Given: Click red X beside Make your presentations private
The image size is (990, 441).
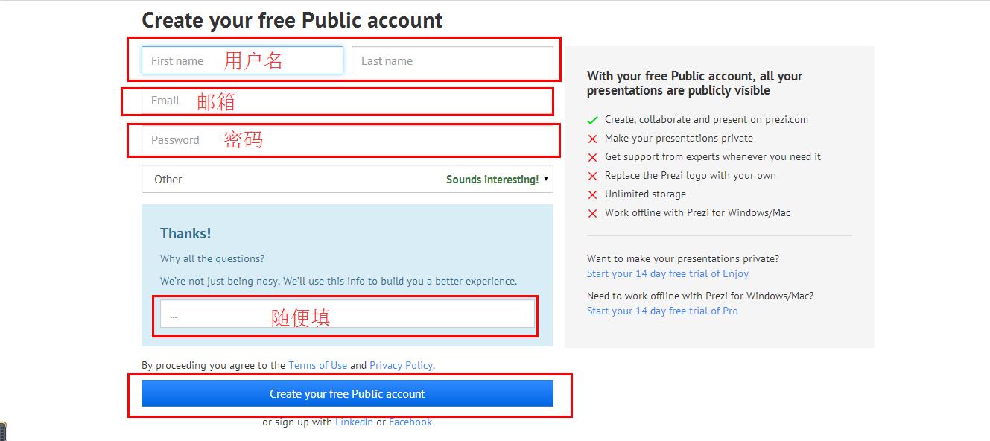Looking at the screenshot, I should (x=592, y=139).
